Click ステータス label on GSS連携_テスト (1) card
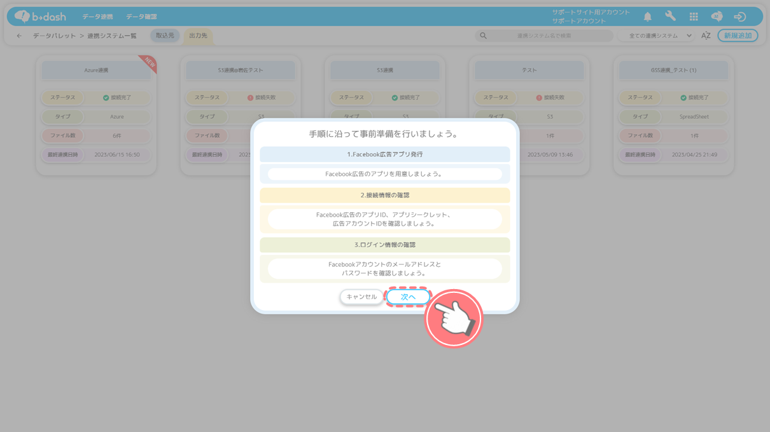 640,98
